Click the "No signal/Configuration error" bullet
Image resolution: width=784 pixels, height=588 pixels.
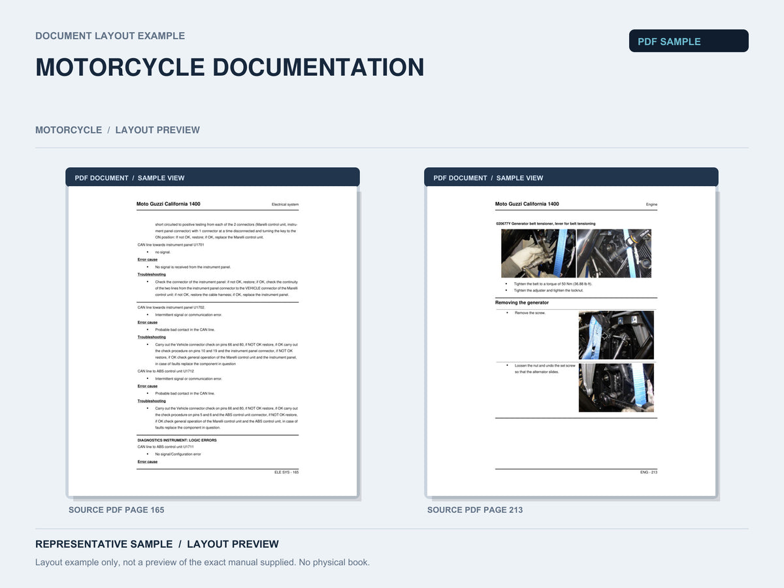point(178,454)
